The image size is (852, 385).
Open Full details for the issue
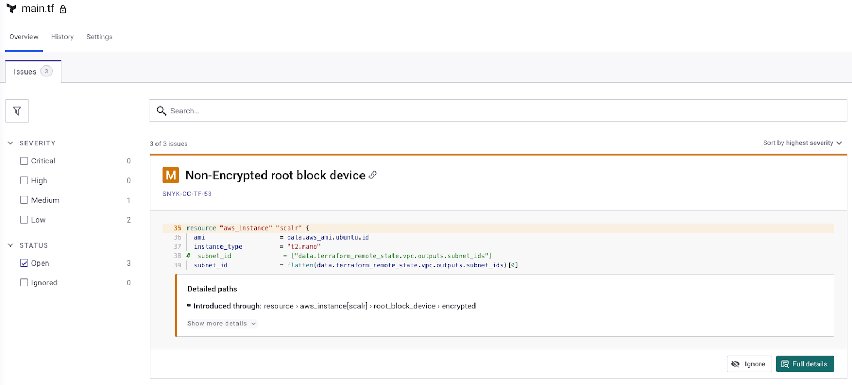pyautogui.click(x=805, y=364)
